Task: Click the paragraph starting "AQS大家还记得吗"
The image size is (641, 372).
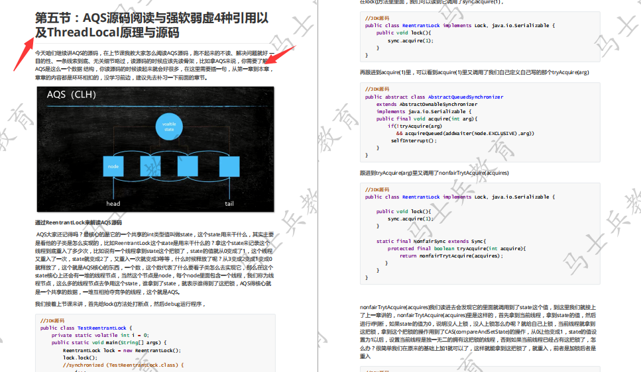Action: tap(154, 263)
